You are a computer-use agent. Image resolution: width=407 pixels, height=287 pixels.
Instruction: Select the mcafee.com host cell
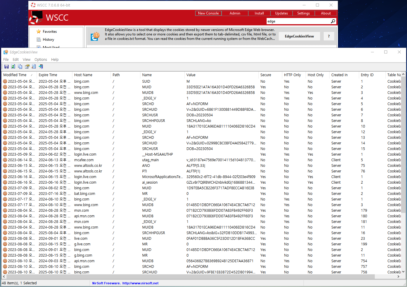click(x=84, y=160)
